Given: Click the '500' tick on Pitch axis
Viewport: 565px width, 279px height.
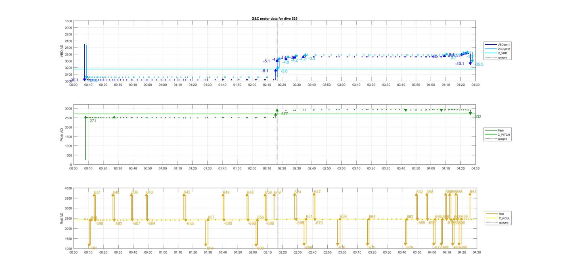Looking at the screenshot, I should [69, 155].
